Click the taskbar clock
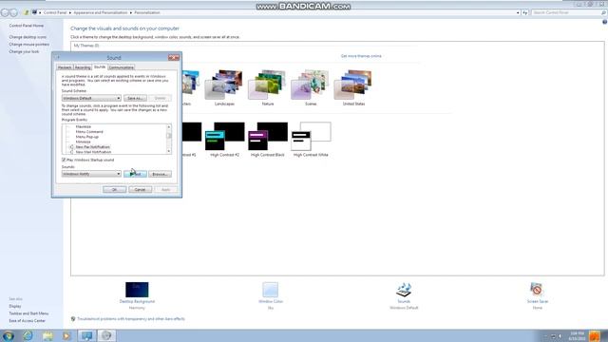The width and height of the screenshot is (608, 342). point(578,335)
